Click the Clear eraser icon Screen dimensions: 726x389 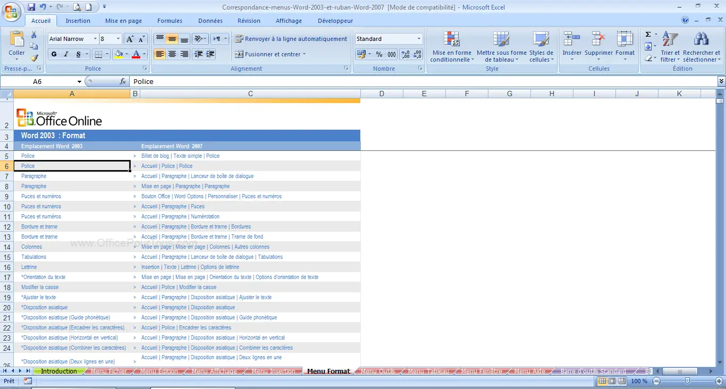(x=648, y=58)
